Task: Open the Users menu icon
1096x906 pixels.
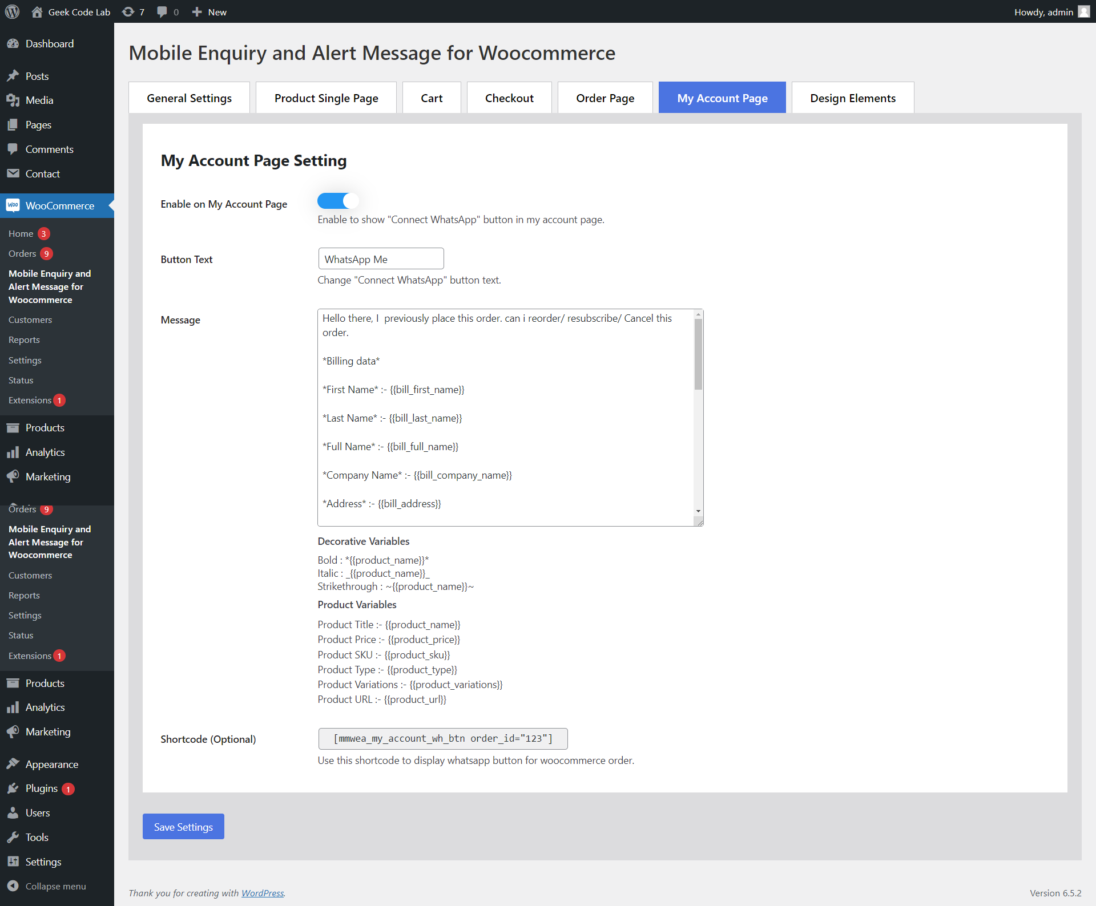Action: pyautogui.click(x=13, y=813)
